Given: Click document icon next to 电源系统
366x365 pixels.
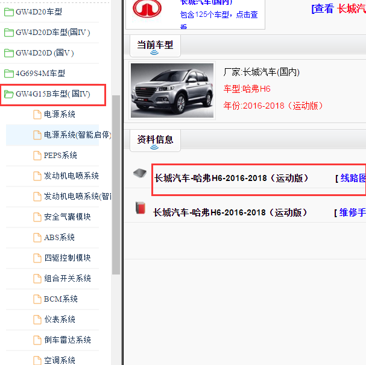Looking at the screenshot, I should coord(37,115).
